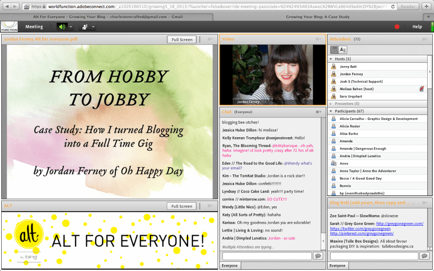The height and width of the screenshot is (271, 434).
Task: Reload the page with the refresh icon
Action: coord(393,6)
